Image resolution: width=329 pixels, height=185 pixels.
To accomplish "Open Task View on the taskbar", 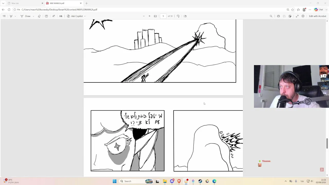I will (157, 181).
